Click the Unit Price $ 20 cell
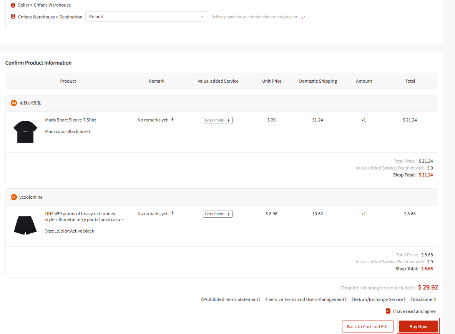This screenshot has width=455, height=334. pyautogui.click(x=271, y=120)
